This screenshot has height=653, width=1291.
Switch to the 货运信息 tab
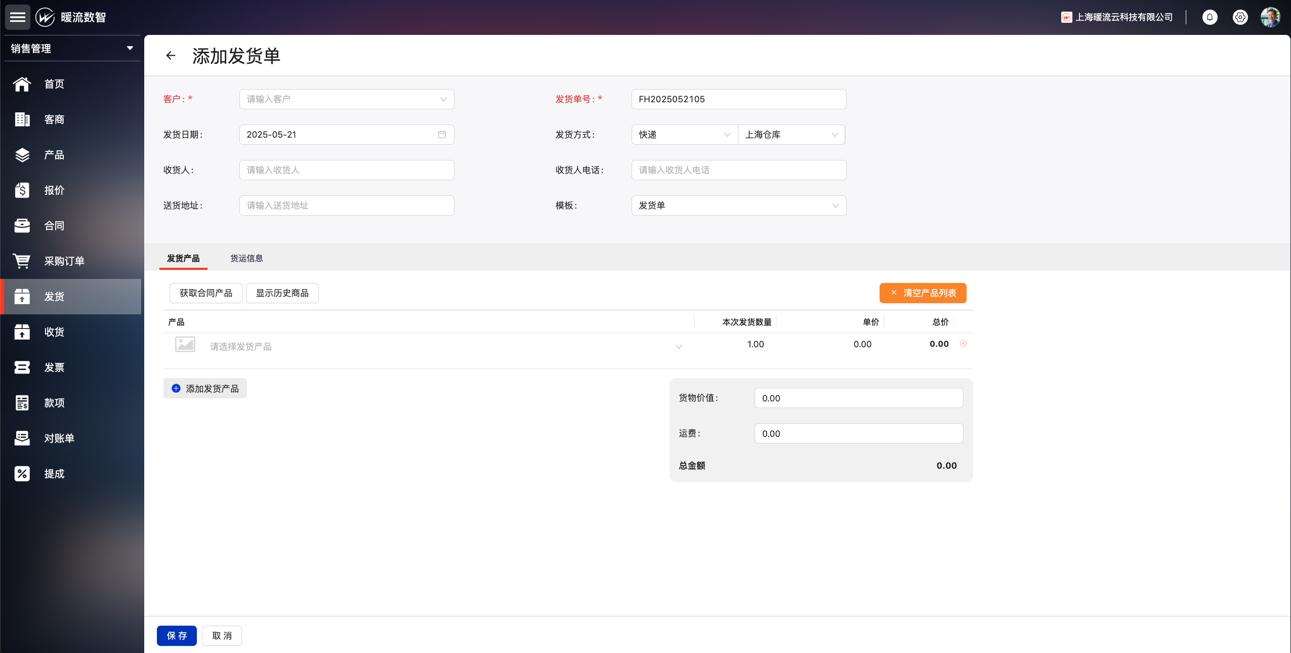(x=246, y=259)
